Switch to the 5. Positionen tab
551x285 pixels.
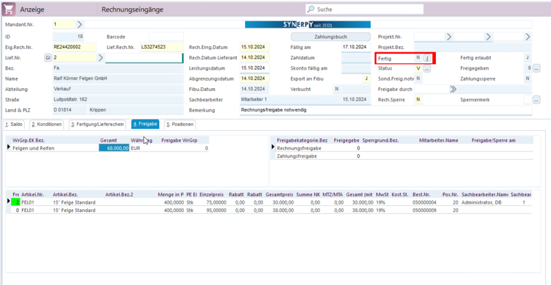(x=180, y=125)
